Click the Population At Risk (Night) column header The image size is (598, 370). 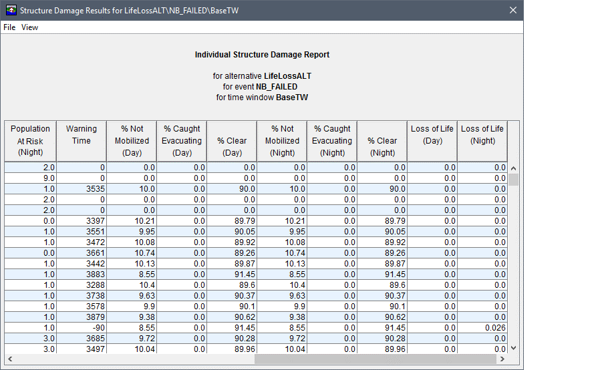point(30,141)
